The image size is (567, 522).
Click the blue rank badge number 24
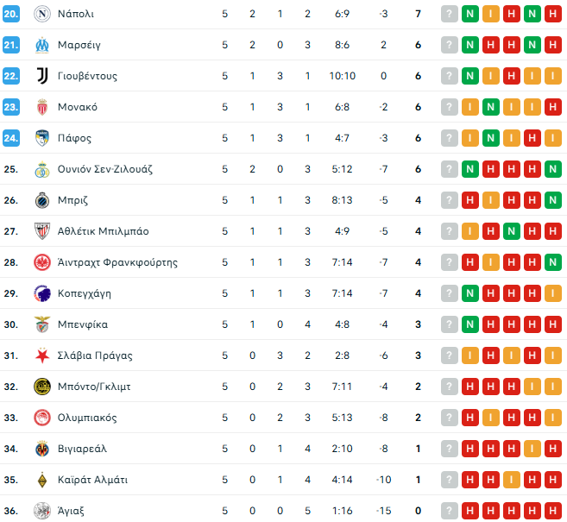click(x=11, y=138)
